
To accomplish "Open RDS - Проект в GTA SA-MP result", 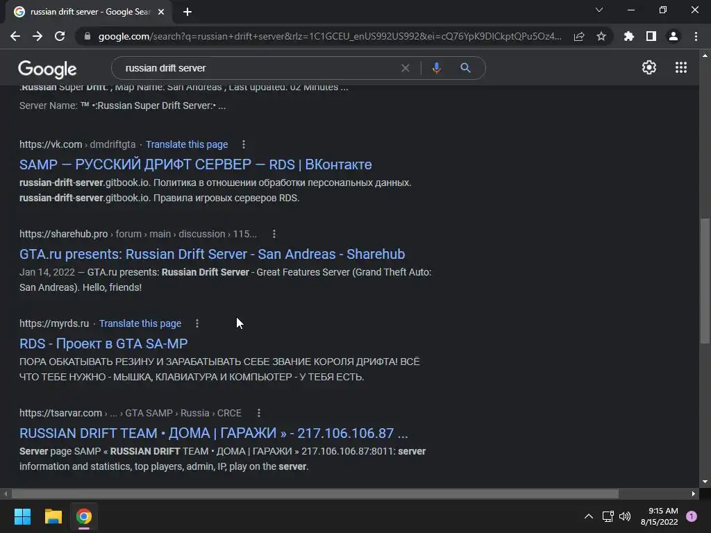I will 103,344.
